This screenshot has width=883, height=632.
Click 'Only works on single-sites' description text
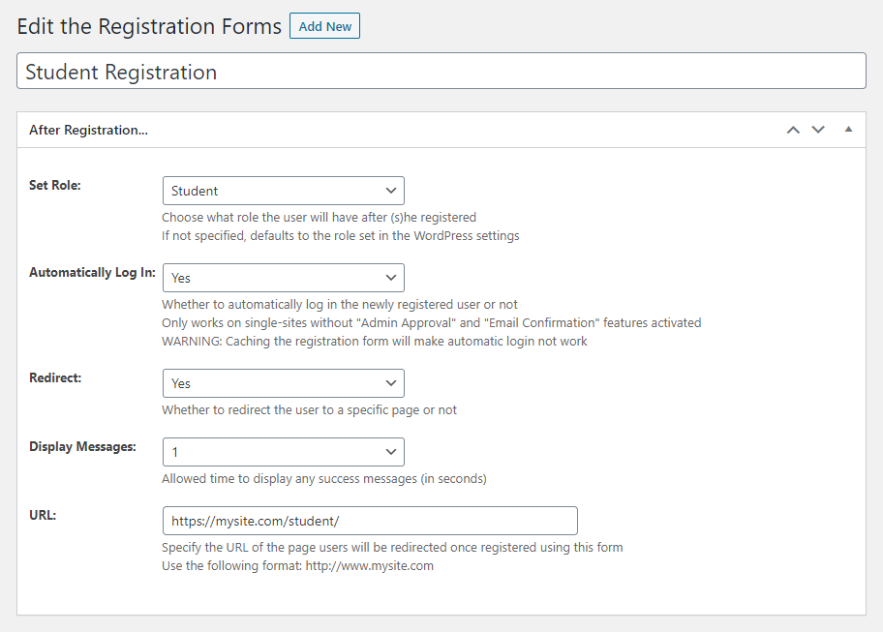coord(432,322)
